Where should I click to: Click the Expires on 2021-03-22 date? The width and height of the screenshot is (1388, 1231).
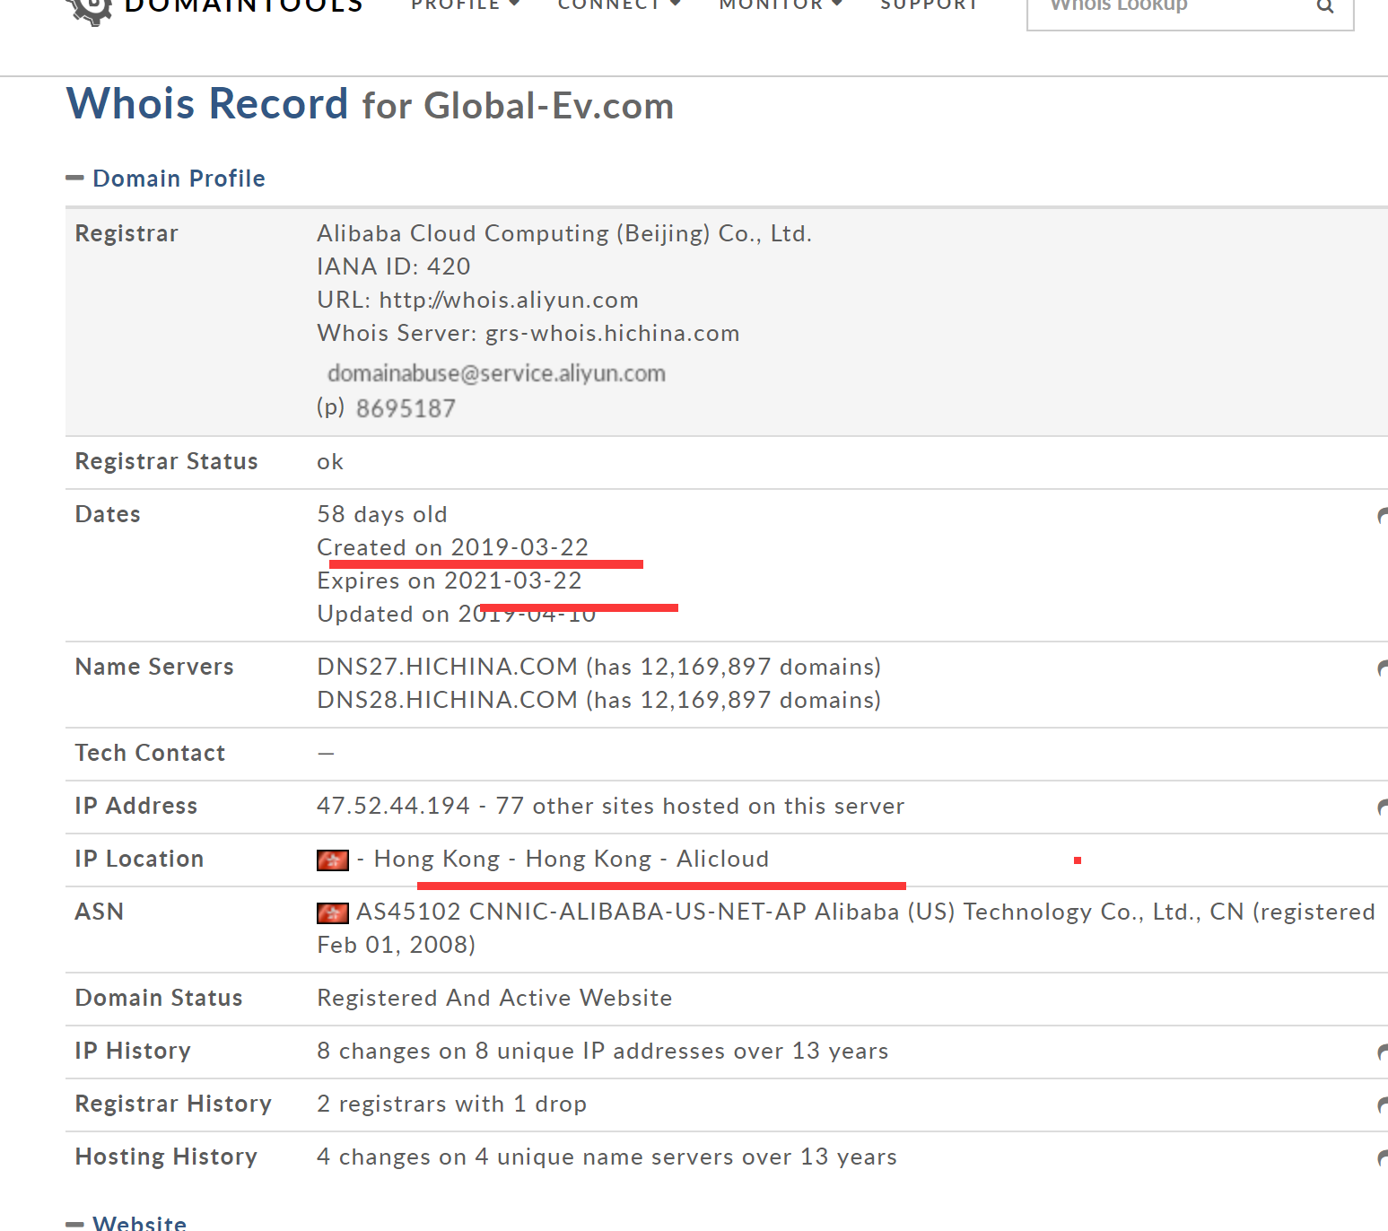pos(450,581)
